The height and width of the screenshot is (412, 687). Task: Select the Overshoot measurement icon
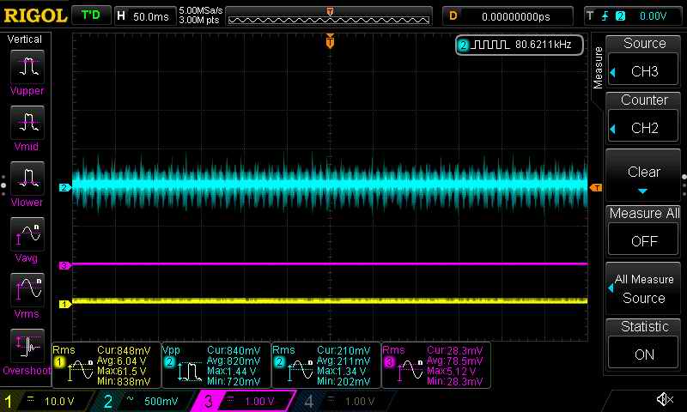27,345
